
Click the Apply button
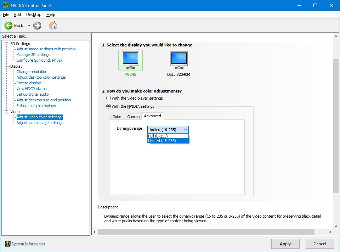pyautogui.click(x=285, y=244)
